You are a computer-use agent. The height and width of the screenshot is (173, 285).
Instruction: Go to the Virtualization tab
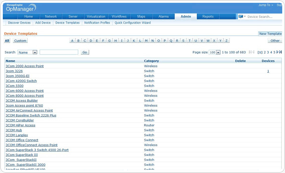(x=96, y=17)
